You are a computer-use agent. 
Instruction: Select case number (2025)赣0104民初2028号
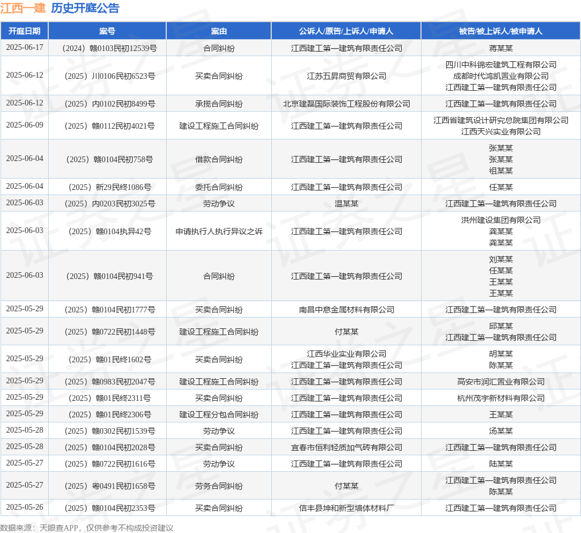click(x=108, y=447)
